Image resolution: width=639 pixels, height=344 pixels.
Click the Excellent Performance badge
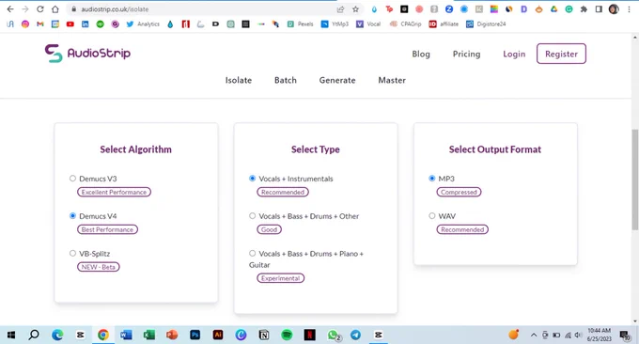(x=114, y=192)
